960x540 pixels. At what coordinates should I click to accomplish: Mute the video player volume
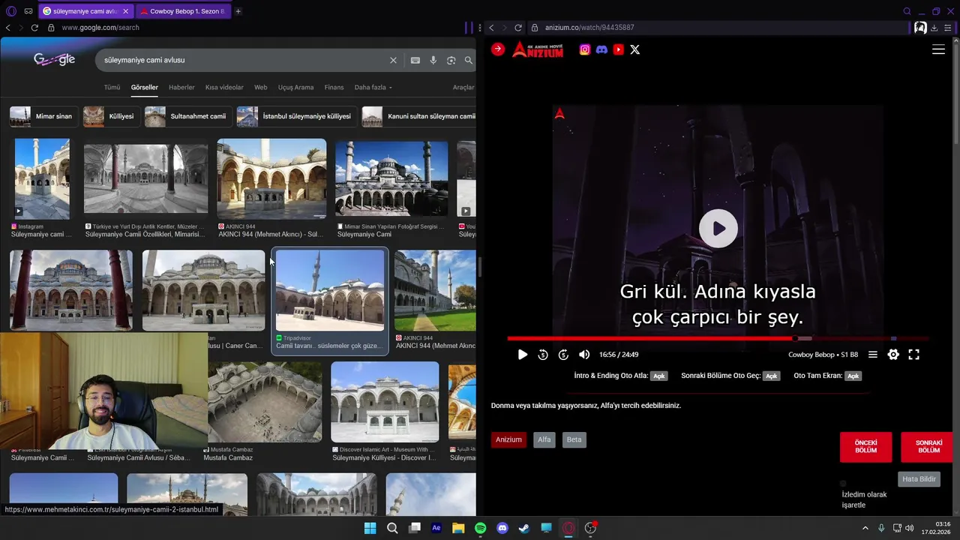[x=584, y=355]
